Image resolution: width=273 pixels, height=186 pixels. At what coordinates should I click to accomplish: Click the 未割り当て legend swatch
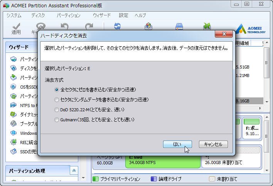(x=212, y=179)
